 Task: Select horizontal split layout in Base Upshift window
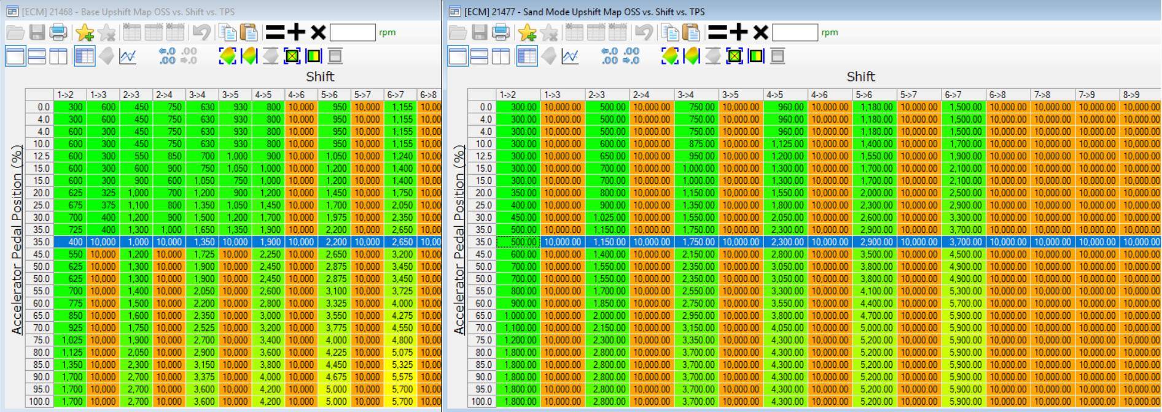pos(37,56)
